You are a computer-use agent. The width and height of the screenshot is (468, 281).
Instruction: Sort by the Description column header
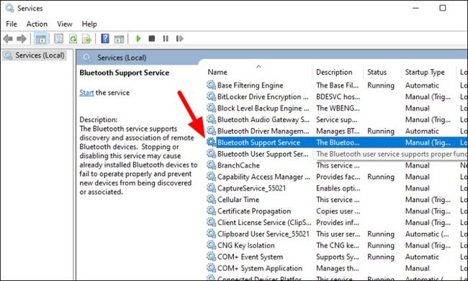click(334, 72)
